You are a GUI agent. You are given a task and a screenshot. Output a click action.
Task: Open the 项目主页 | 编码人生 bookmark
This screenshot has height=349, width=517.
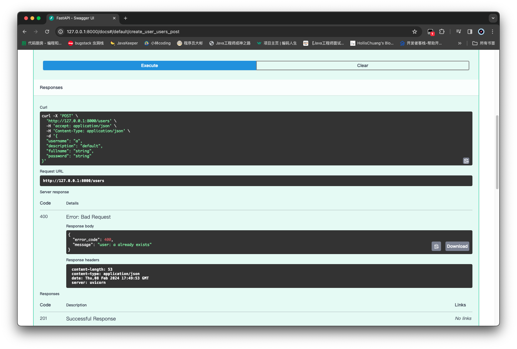(277, 43)
